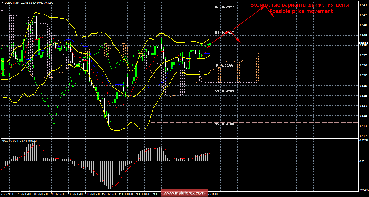369x197 pixels.
Task: Click the 5 Feb 2018 date label
Action: (7, 194)
